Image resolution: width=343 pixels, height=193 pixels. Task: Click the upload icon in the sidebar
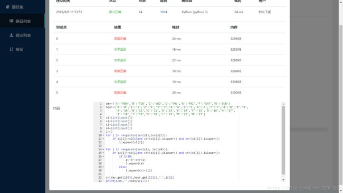point(12,35)
